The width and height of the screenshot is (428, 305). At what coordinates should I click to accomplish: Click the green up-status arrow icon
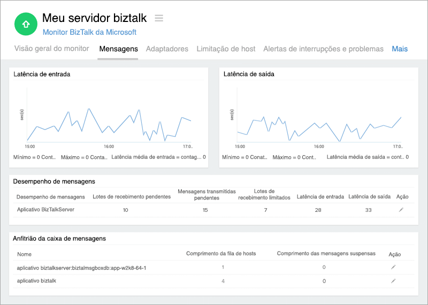(26, 24)
